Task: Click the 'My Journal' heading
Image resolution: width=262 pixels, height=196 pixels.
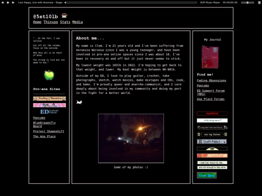Action: pos(213,40)
